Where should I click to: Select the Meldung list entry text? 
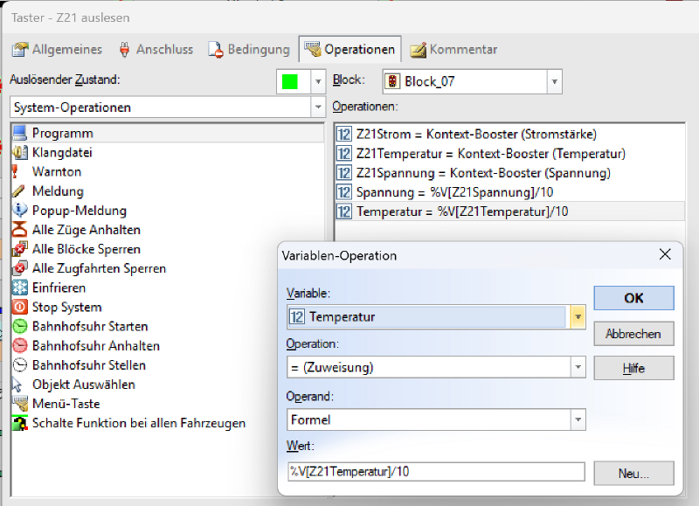pyautogui.click(x=58, y=191)
